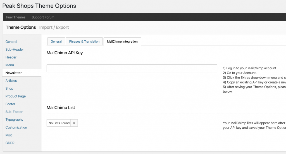Open Footer settings in sidebar
The height and width of the screenshot is (154, 286).
[10, 104]
